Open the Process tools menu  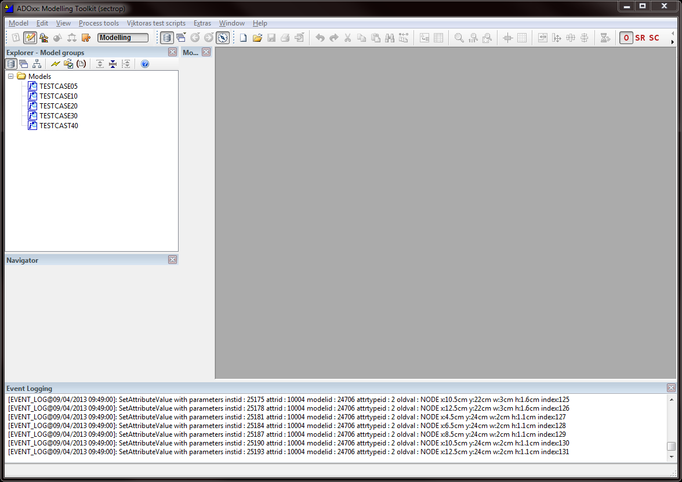coord(99,23)
